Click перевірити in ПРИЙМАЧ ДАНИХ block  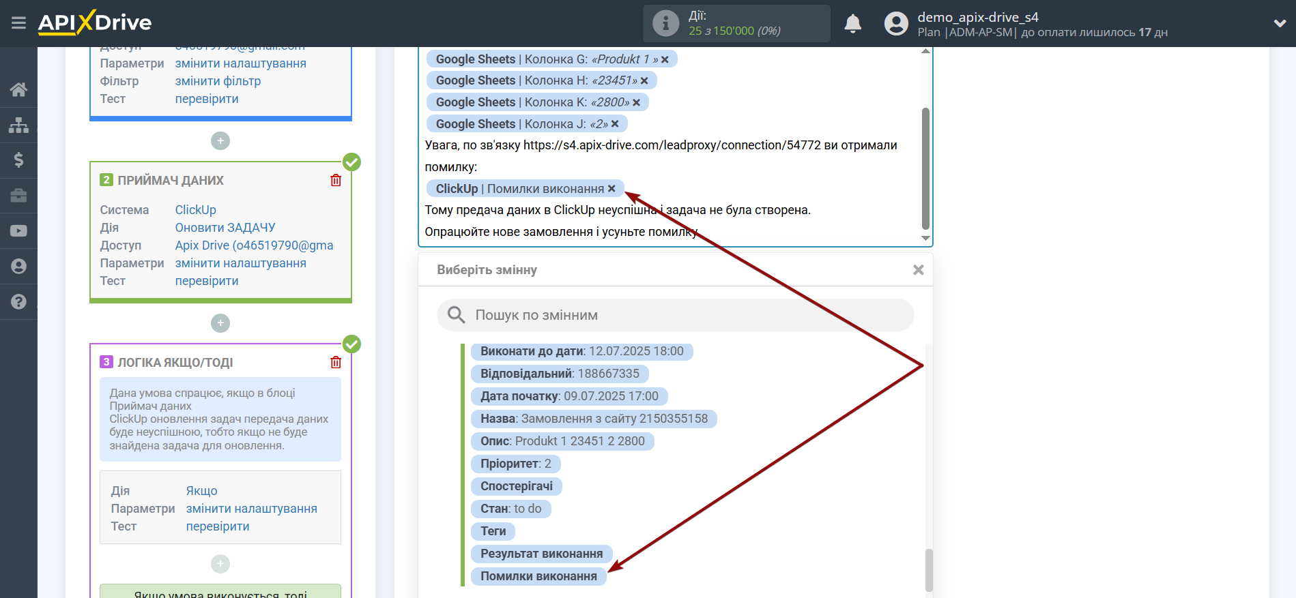click(207, 281)
